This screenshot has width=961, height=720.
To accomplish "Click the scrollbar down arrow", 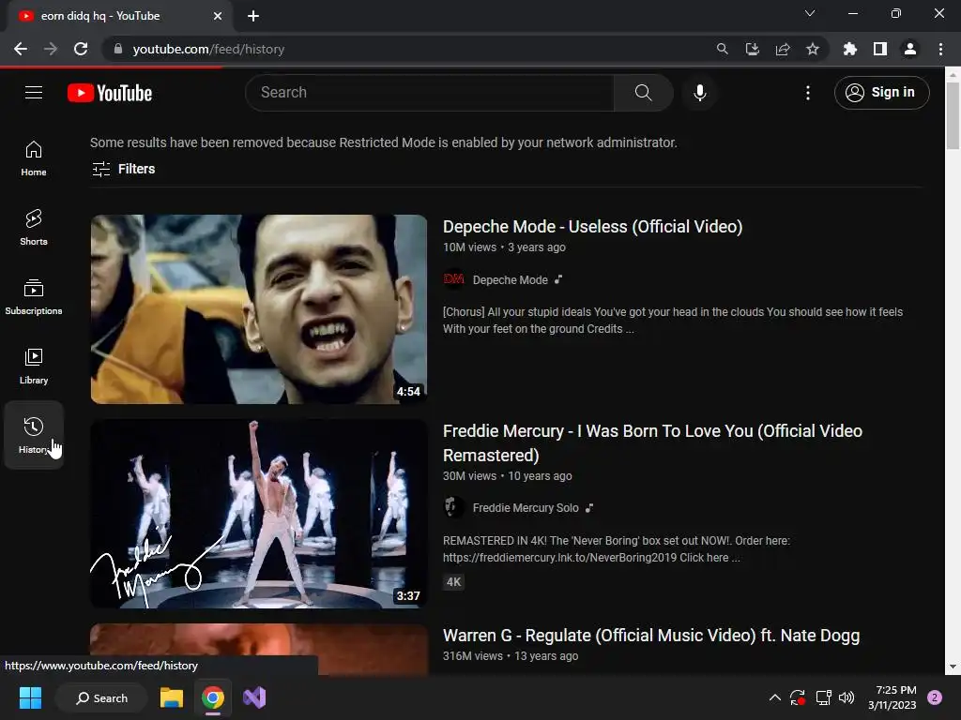I will (x=953, y=667).
